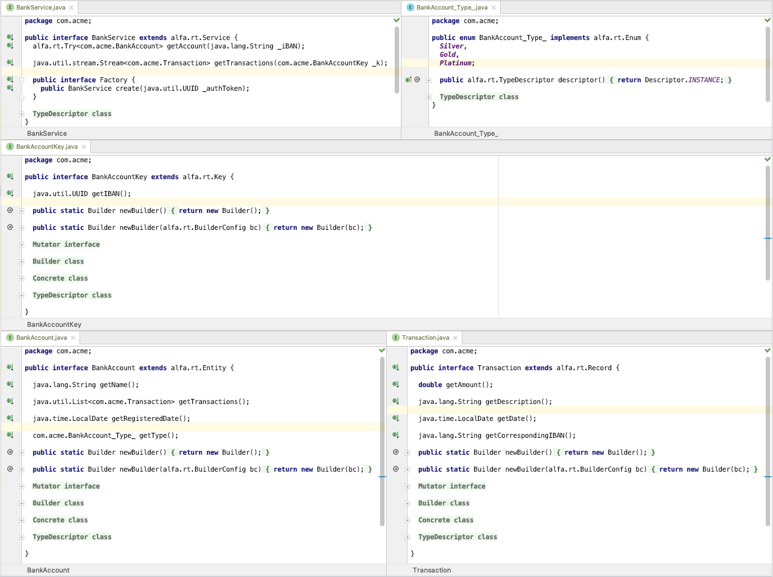Viewport: 773px width, 577px height.
Task: Click gutter marker beside getIBAN method
Action: pyautogui.click(x=10, y=193)
